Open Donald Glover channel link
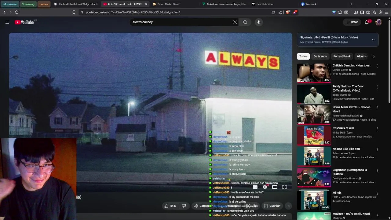The height and width of the screenshot is (220, 391). tap(340, 70)
